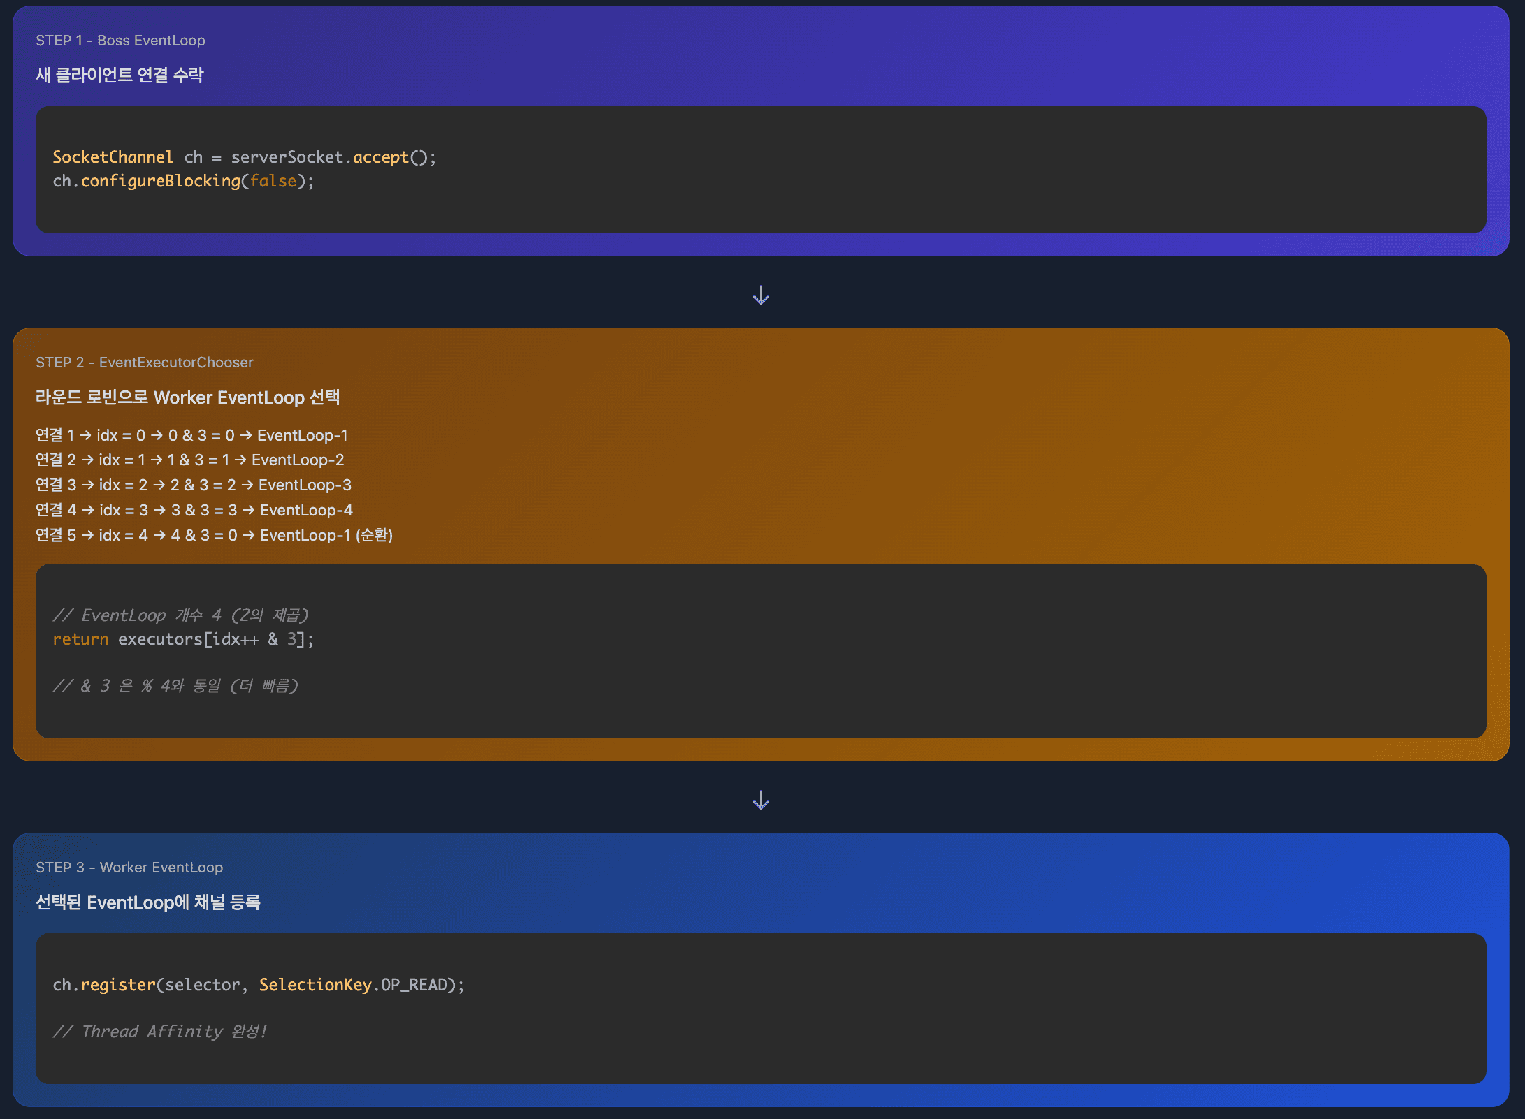Click the 'STEP 2 - EventExecutorChooser' label
Screen dimensions: 1525x1119
(144, 363)
